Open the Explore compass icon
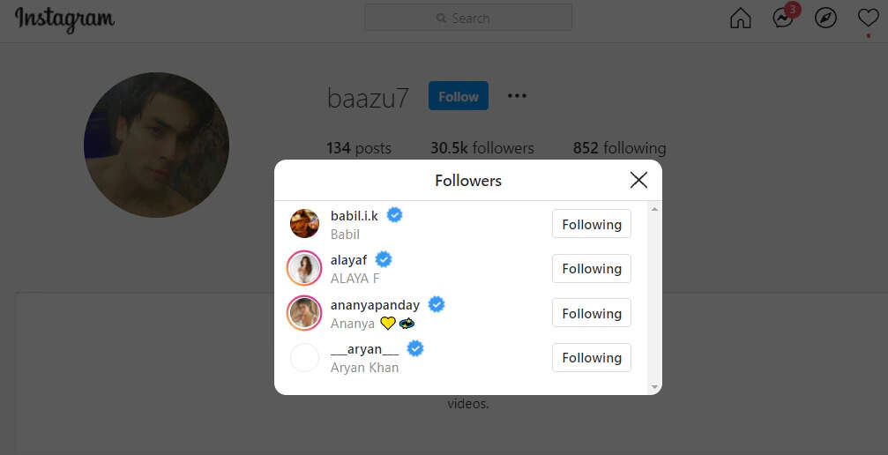Image resolution: width=888 pixels, height=455 pixels. point(825,19)
